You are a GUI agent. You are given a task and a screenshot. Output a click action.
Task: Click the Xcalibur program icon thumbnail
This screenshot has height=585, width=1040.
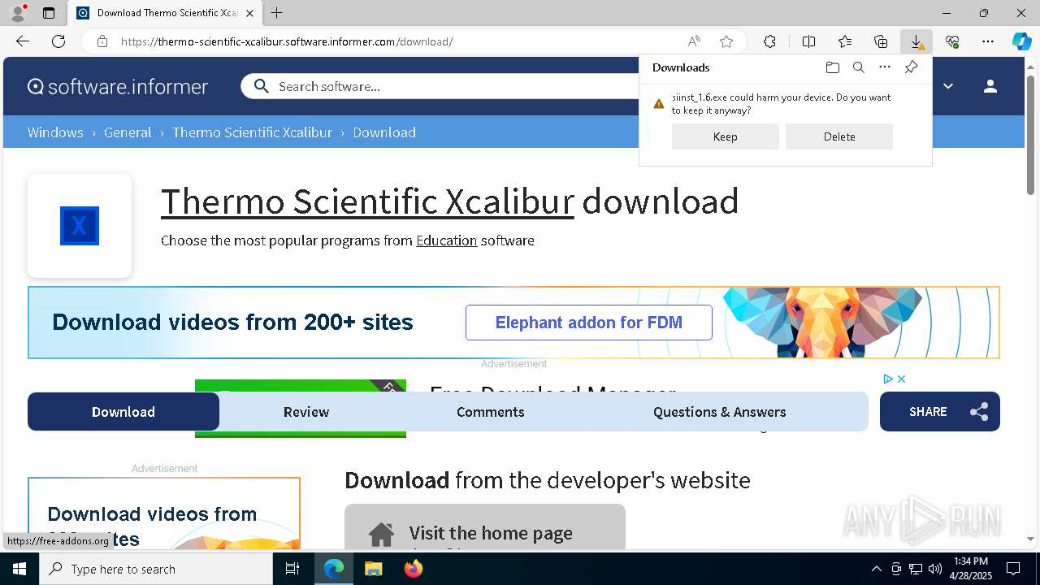tap(80, 226)
